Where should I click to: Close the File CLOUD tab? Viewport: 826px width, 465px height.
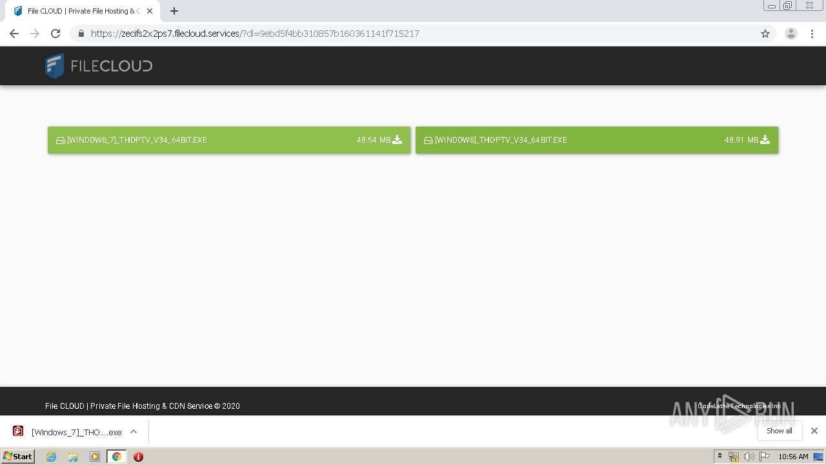(x=150, y=11)
